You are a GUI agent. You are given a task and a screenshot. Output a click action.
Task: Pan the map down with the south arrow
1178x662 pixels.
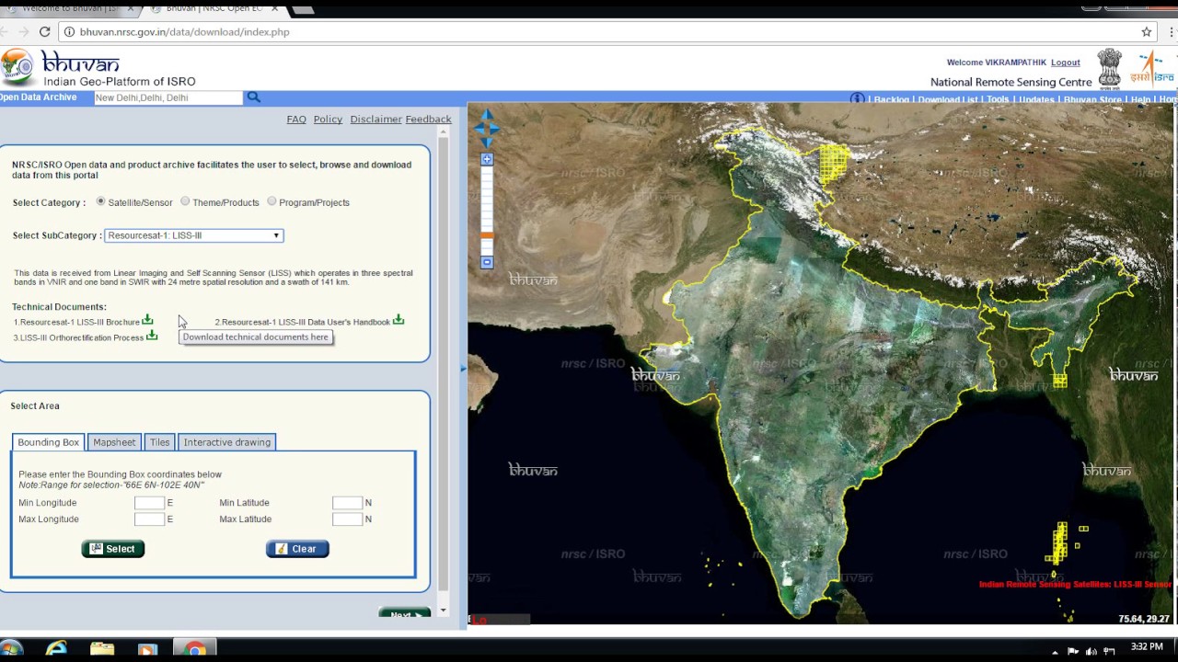click(x=487, y=143)
